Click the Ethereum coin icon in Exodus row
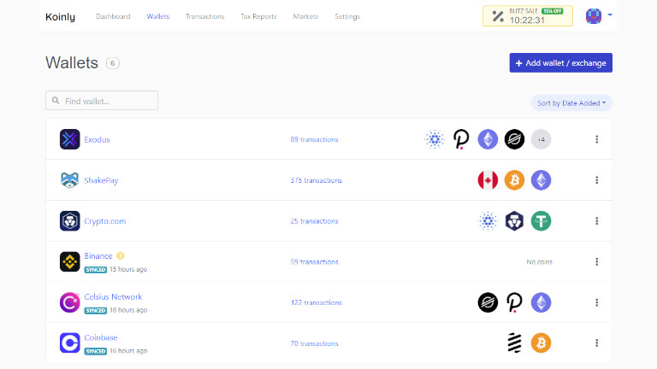The width and height of the screenshot is (657, 369). click(x=488, y=139)
